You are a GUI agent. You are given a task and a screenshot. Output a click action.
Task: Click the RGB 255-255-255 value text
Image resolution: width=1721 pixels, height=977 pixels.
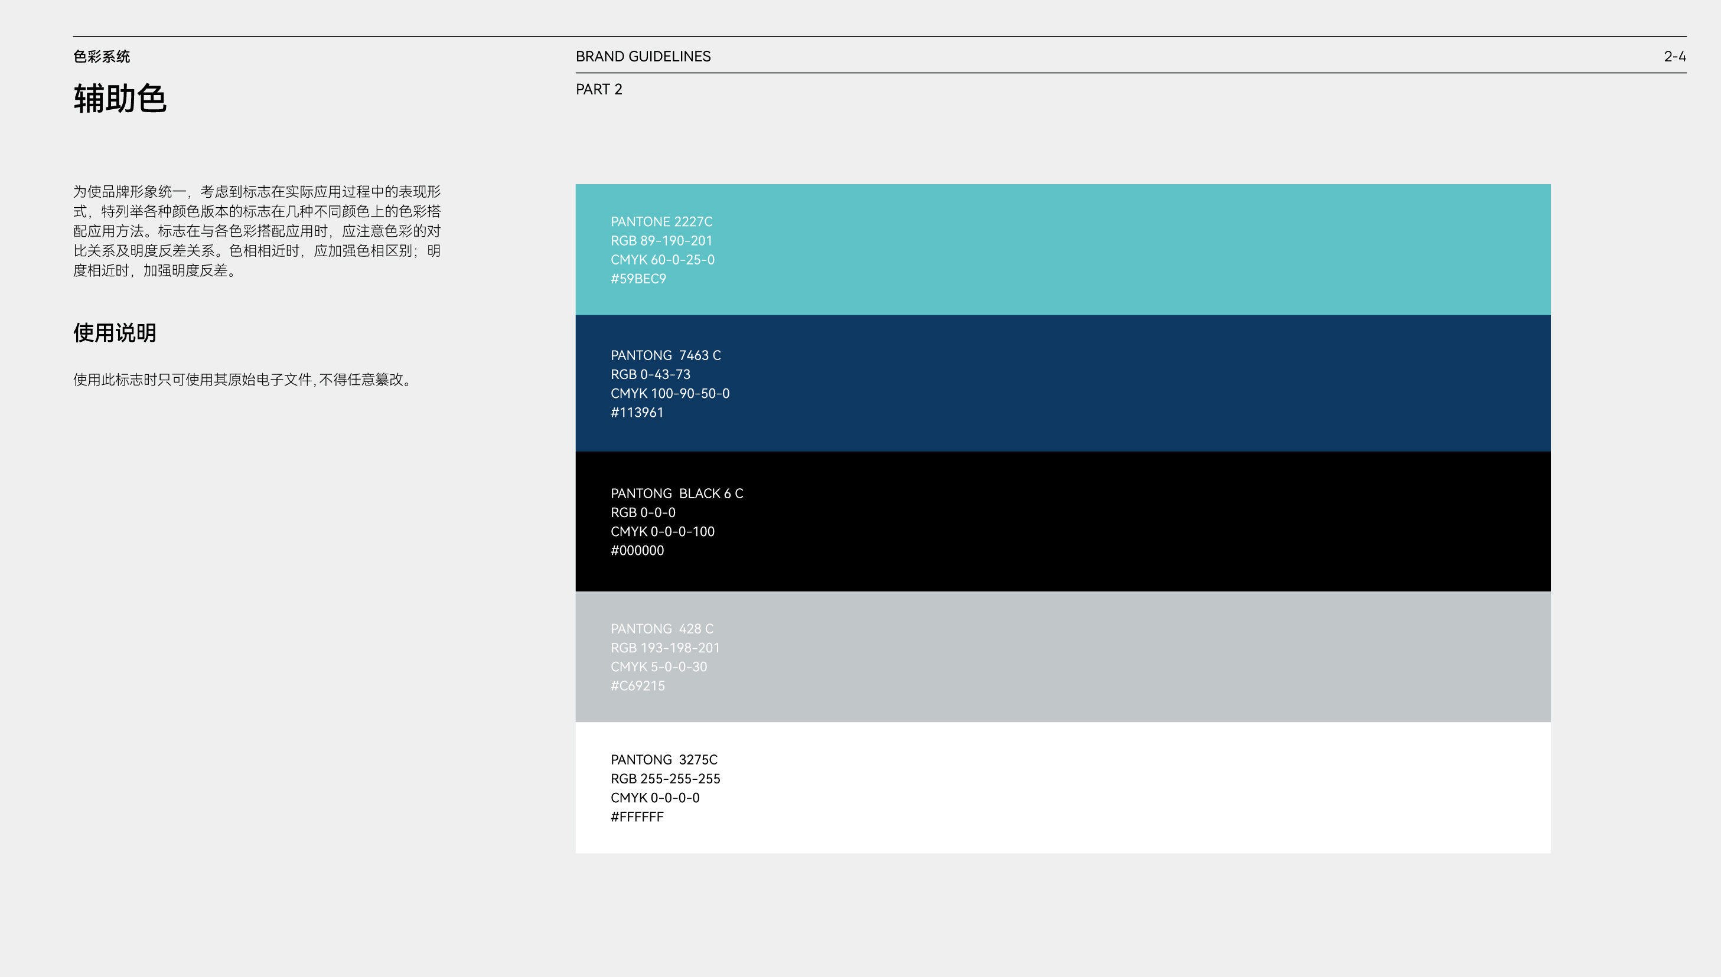(665, 779)
